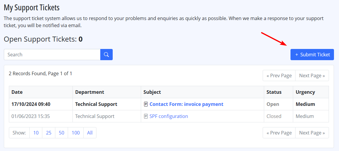
Task: Sort by the Department column header
Action: (x=90, y=92)
